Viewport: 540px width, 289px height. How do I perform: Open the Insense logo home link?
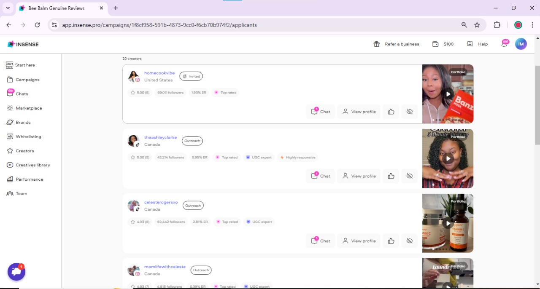point(23,44)
